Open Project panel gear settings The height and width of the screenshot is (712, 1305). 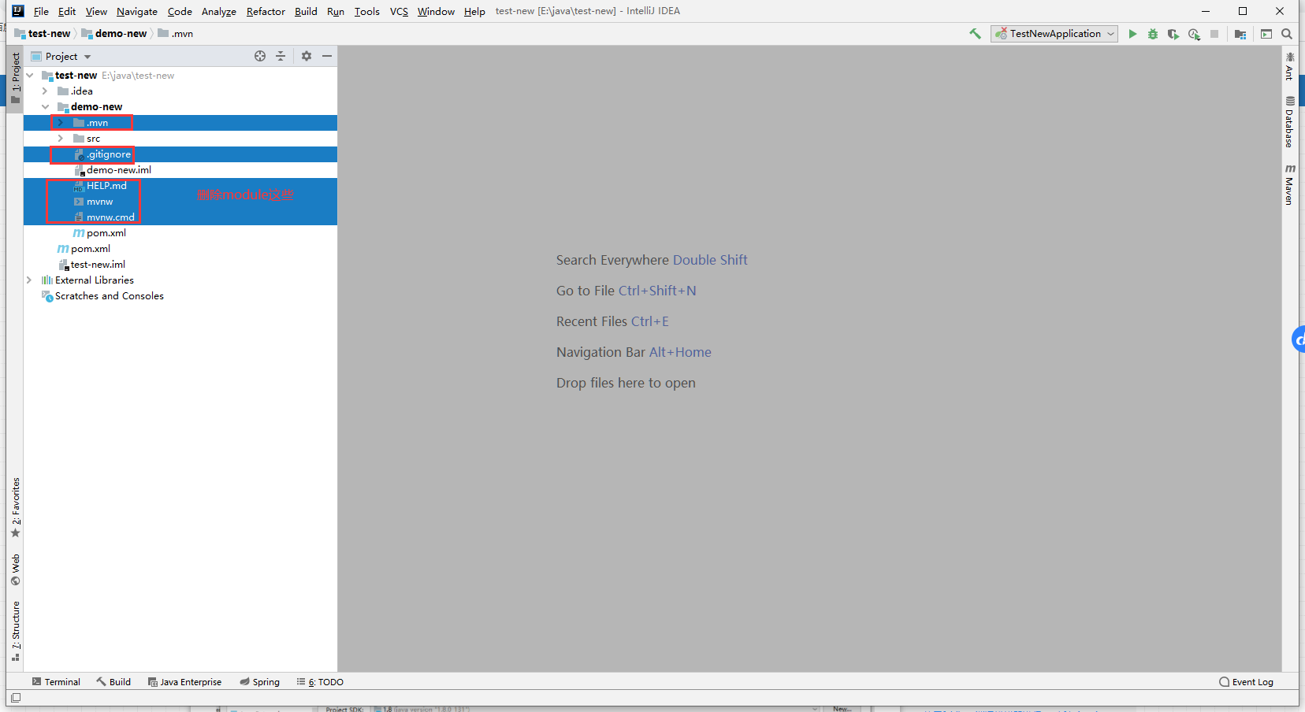point(307,56)
